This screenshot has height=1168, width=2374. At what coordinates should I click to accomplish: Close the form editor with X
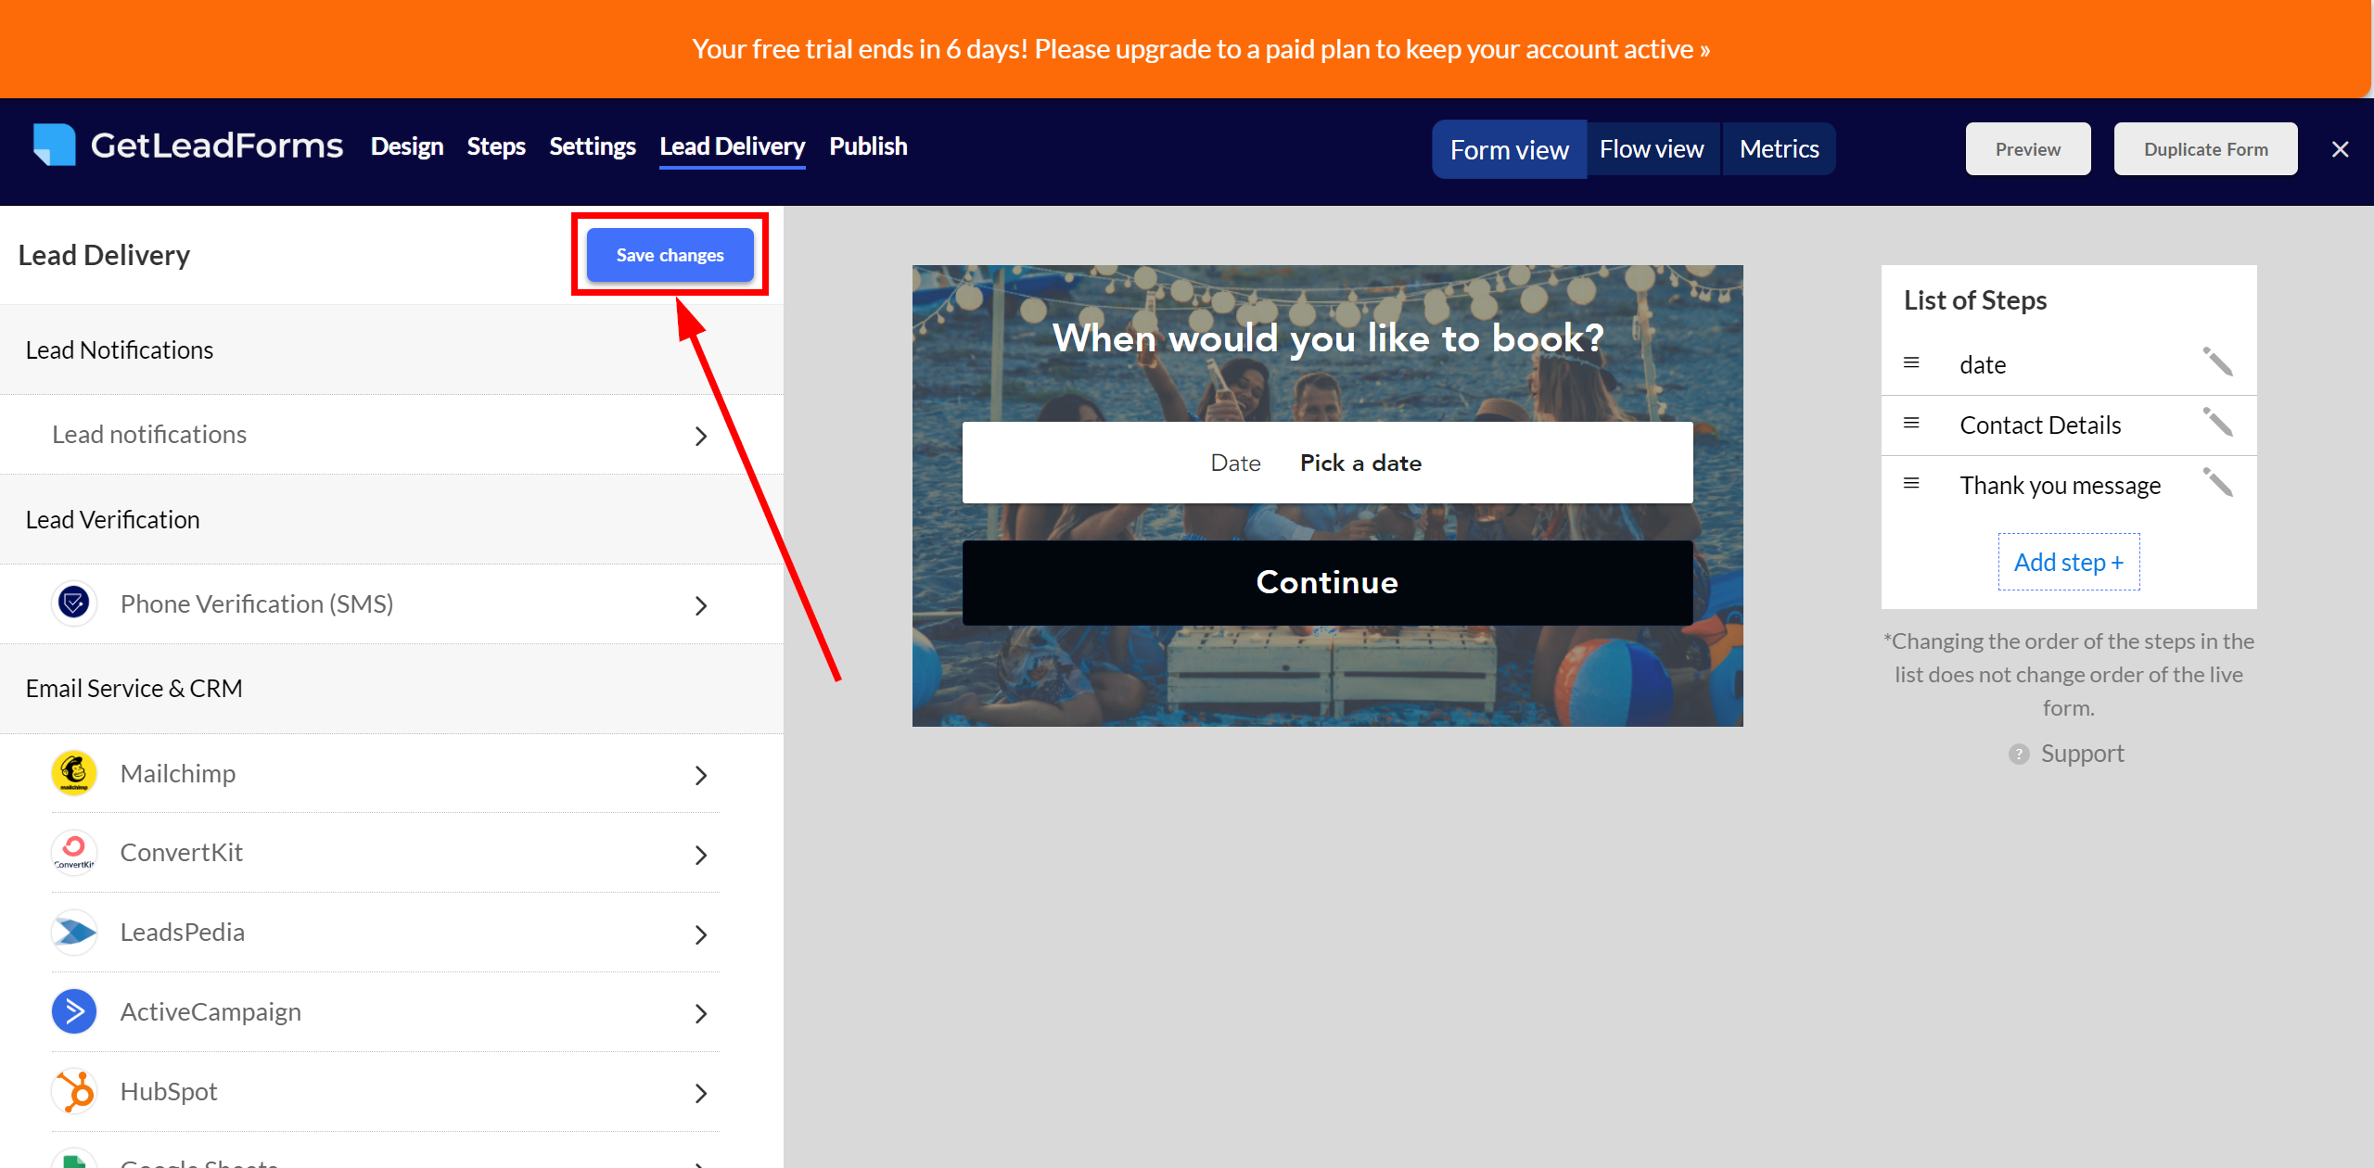2340,149
